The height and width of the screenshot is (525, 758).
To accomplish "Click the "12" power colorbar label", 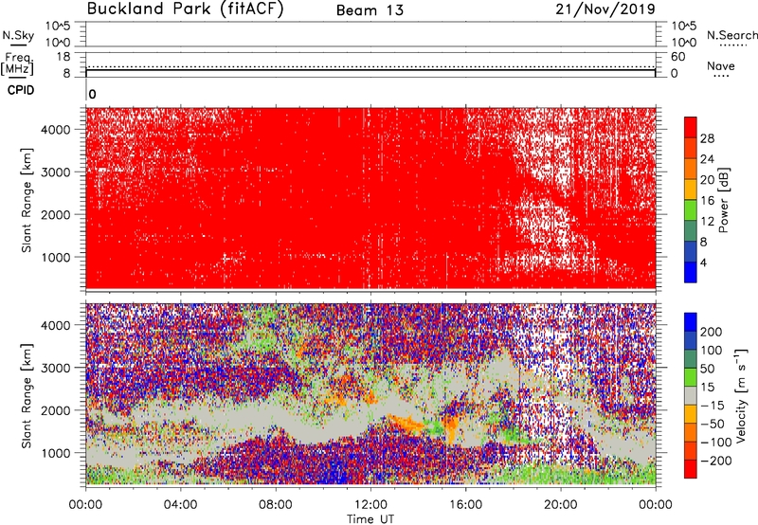I will tap(707, 222).
